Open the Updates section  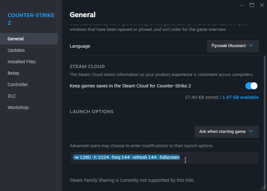[16, 50]
